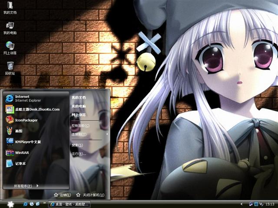Click the volume tray icon
The width and height of the screenshot is (278, 208).
(261, 204)
